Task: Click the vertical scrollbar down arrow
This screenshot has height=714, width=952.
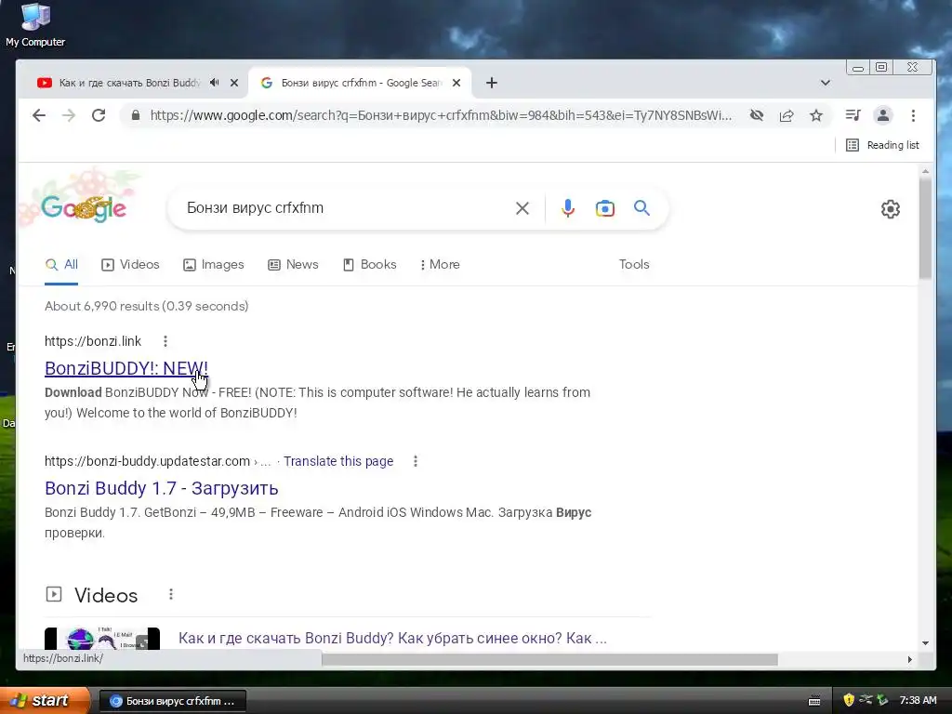Action: [925, 643]
